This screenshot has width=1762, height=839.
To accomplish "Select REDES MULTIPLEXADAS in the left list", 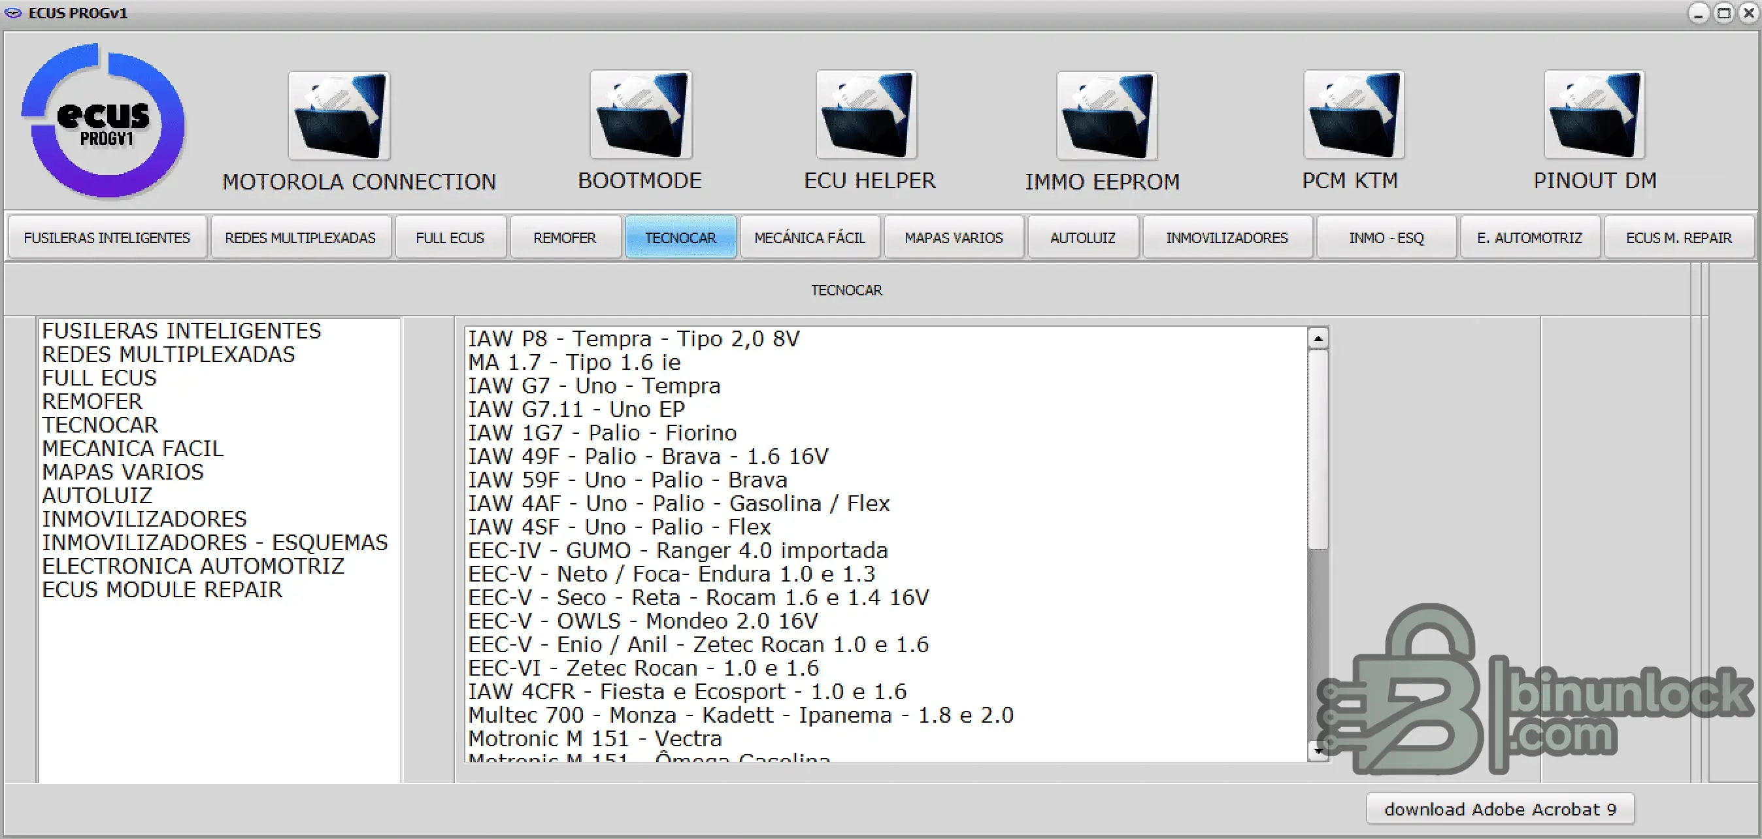I will tap(168, 354).
